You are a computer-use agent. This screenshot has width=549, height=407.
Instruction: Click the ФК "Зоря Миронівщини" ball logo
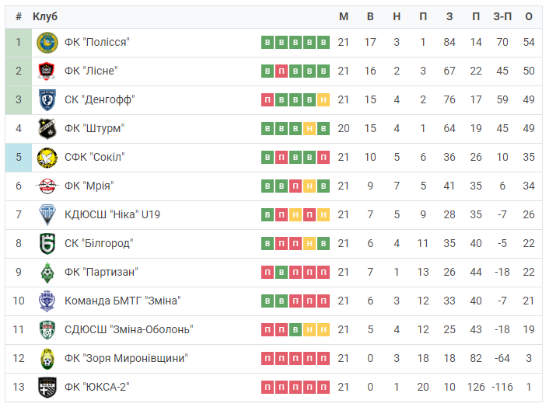[x=47, y=358]
